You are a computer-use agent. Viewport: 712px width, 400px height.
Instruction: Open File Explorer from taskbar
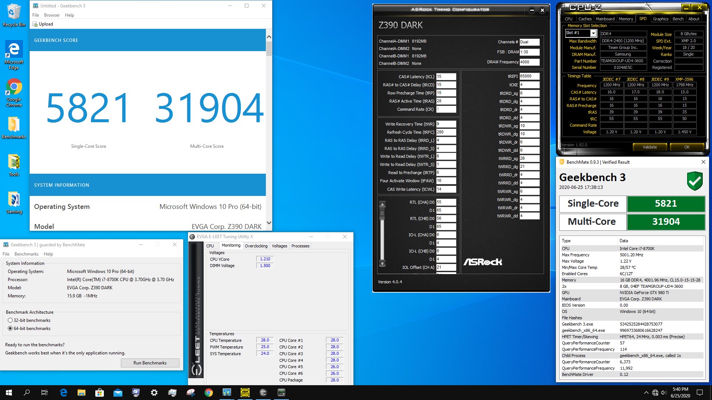81,393
